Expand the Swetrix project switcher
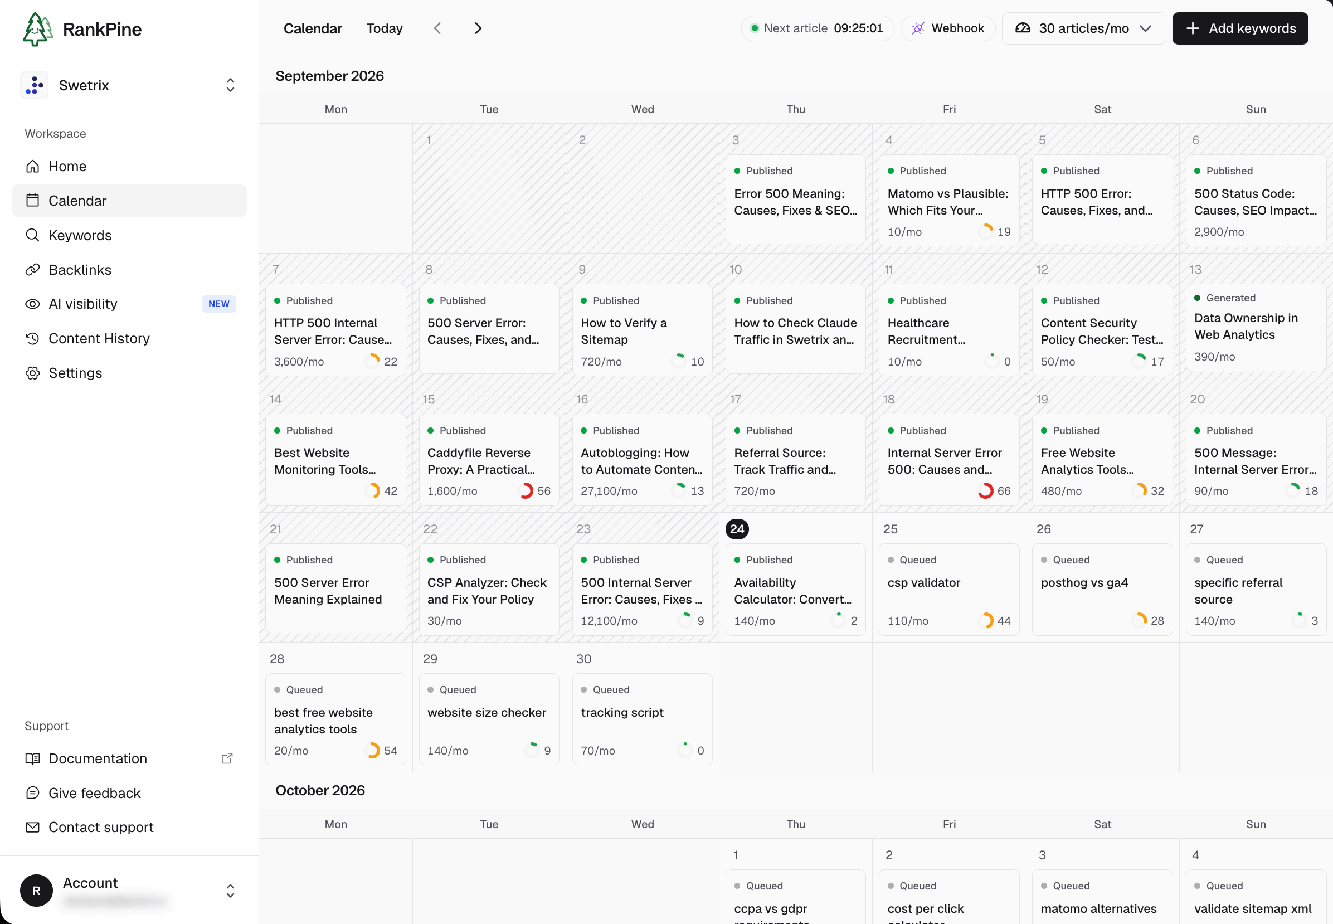The width and height of the screenshot is (1333, 924). [230, 85]
